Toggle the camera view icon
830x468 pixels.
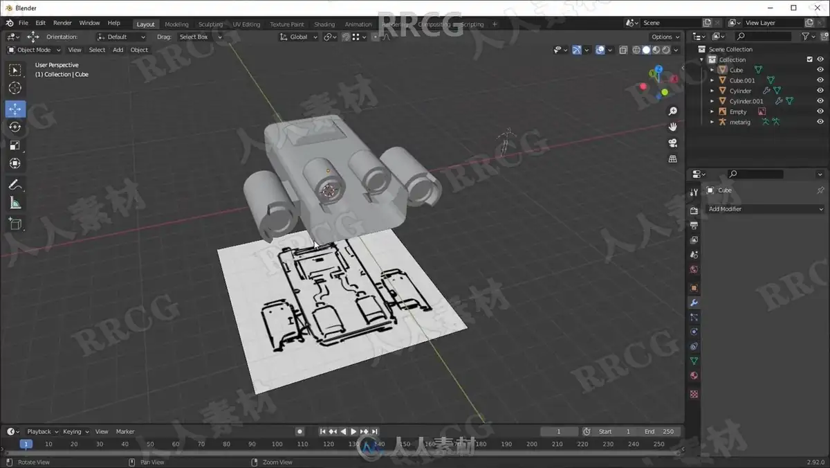[x=672, y=143]
